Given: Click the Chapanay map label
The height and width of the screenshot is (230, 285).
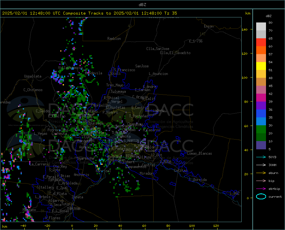Looking at the screenshot, I should tap(135, 124).
